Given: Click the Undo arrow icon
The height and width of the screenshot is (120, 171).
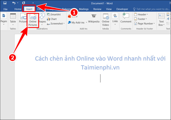Looking at the screenshot, I should (x=14, y=3).
